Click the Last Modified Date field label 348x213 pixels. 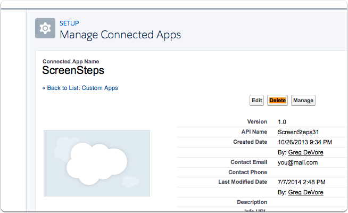coord(243,182)
